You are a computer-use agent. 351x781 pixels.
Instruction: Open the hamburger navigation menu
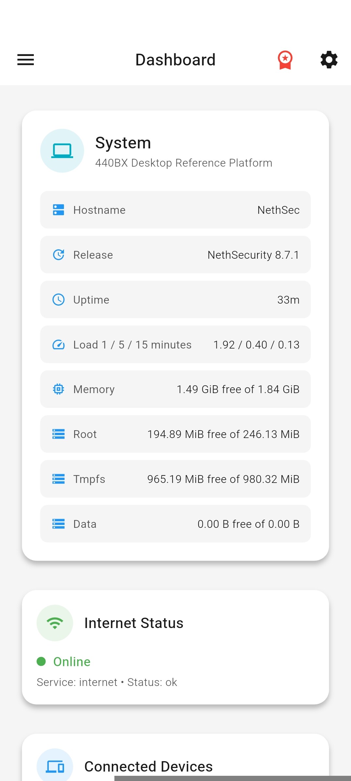click(x=26, y=60)
